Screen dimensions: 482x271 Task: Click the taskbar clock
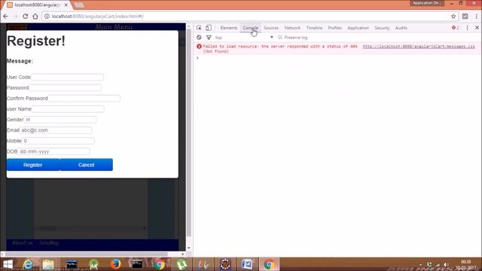(465, 265)
